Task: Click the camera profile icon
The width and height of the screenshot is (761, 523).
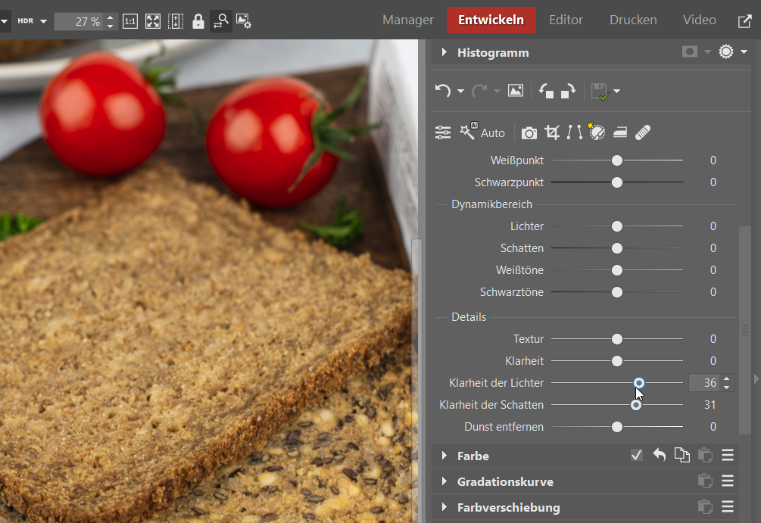Action: 529,133
